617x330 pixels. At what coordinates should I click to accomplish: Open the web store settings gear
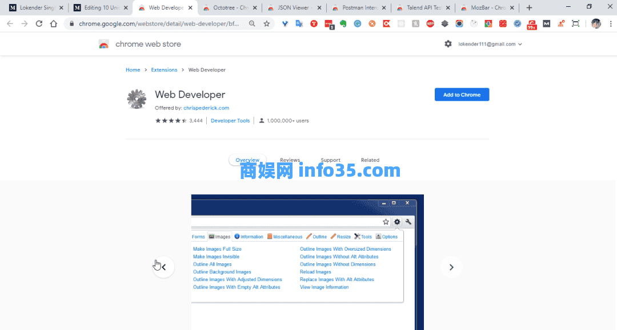[448, 44]
